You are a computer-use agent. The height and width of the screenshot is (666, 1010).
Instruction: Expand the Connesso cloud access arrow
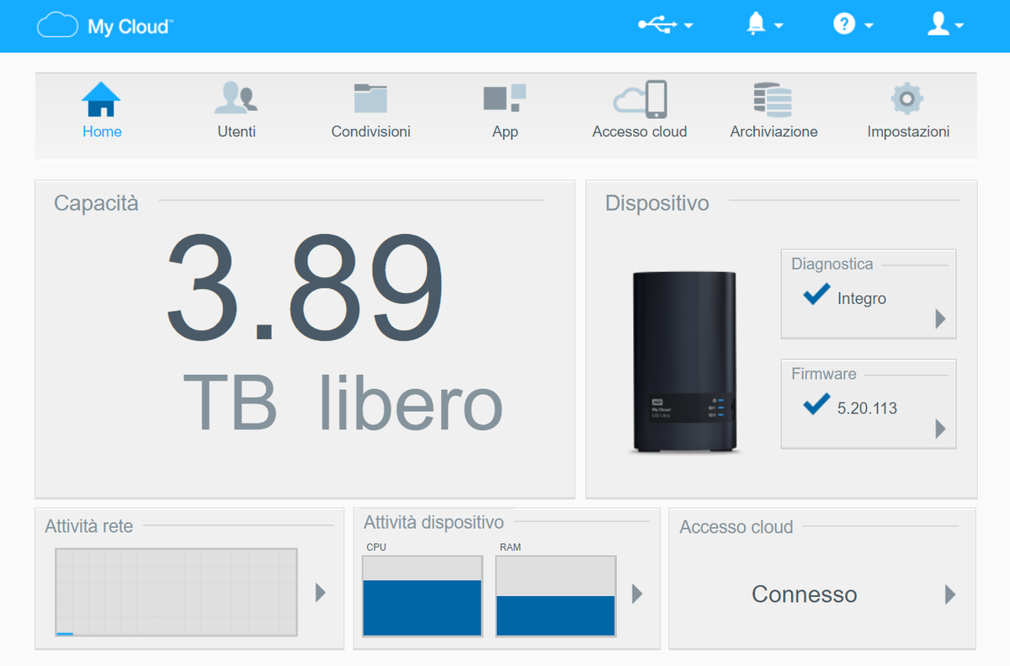[x=950, y=594]
